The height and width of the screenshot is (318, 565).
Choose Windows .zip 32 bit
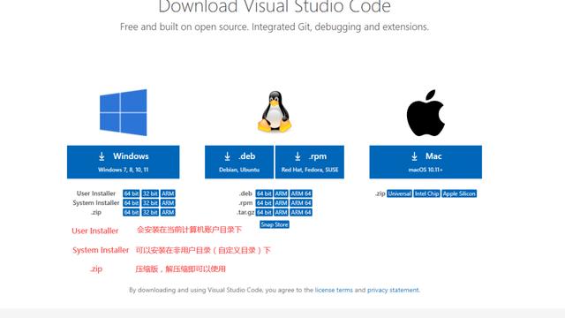150,212
